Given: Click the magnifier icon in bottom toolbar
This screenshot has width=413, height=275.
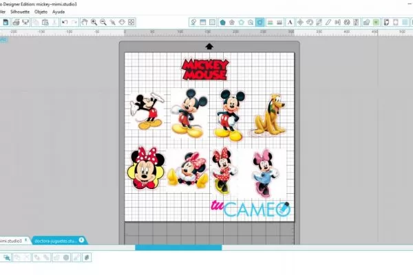Looking at the screenshot, I should click(x=7, y=257).
